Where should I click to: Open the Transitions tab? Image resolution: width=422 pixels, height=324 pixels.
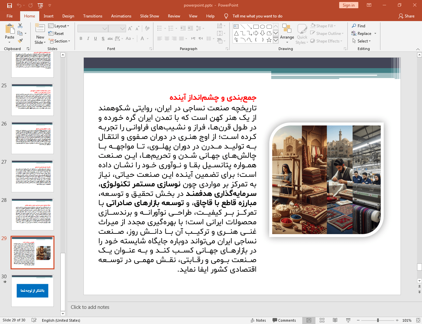92,16
